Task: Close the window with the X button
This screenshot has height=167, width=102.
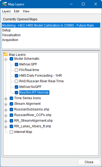Action: (96, 4)
